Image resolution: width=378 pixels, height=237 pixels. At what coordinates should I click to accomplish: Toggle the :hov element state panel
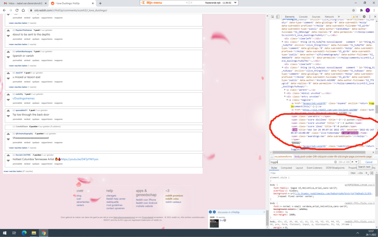point(353,173)
